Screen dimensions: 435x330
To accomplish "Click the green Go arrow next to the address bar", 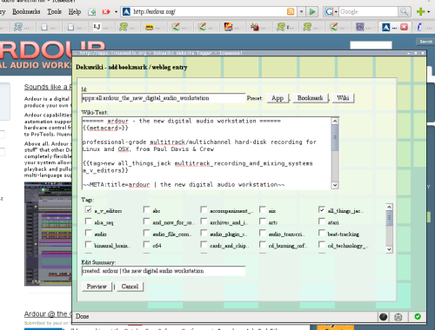I will coord(312,12).
